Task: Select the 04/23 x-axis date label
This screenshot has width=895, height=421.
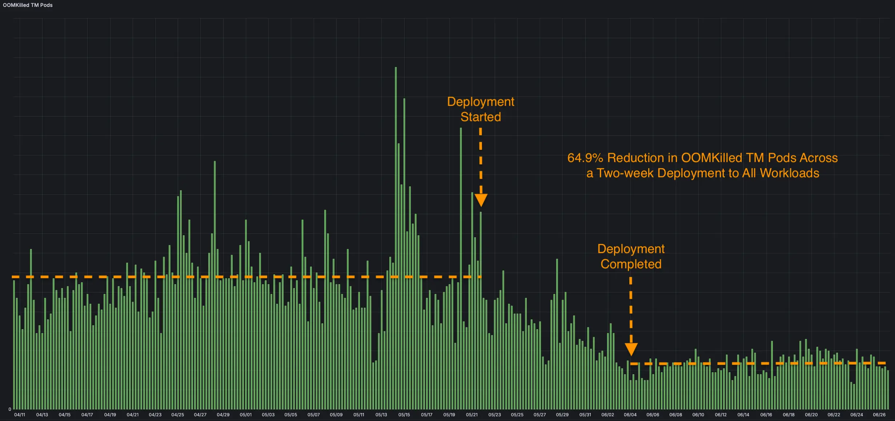Action: [x=155, y=414]
